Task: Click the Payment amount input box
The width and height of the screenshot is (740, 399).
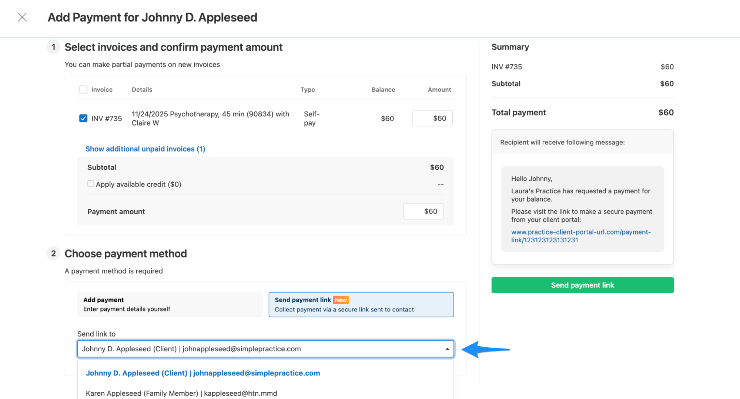Action: click(423, 211)
